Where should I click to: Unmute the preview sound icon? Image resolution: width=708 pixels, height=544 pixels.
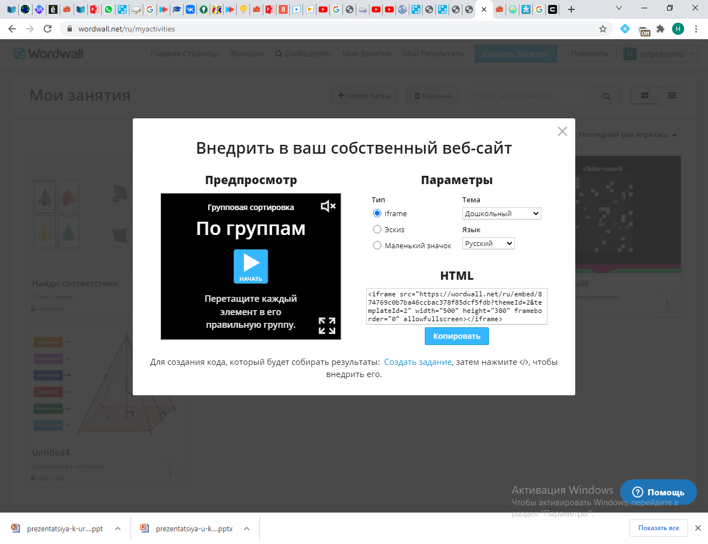328,206
